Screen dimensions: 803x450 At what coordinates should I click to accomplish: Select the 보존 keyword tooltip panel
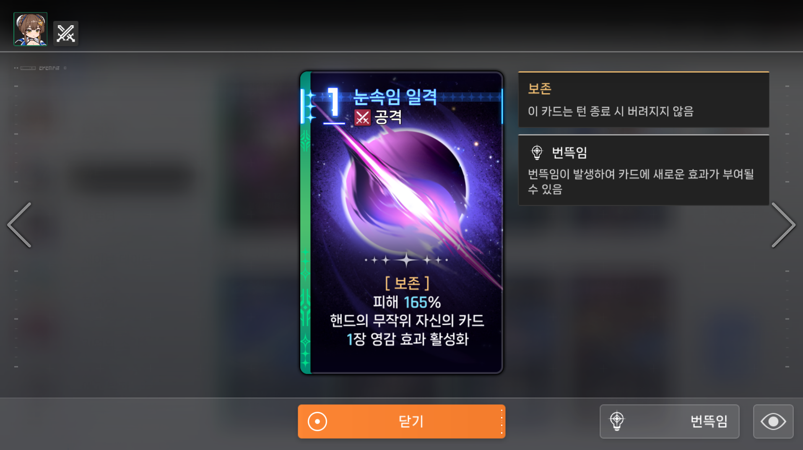click(x=644, y=99)
